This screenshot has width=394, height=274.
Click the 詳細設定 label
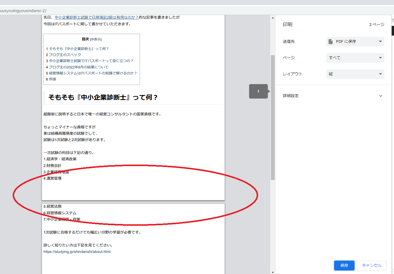point(291,96)
